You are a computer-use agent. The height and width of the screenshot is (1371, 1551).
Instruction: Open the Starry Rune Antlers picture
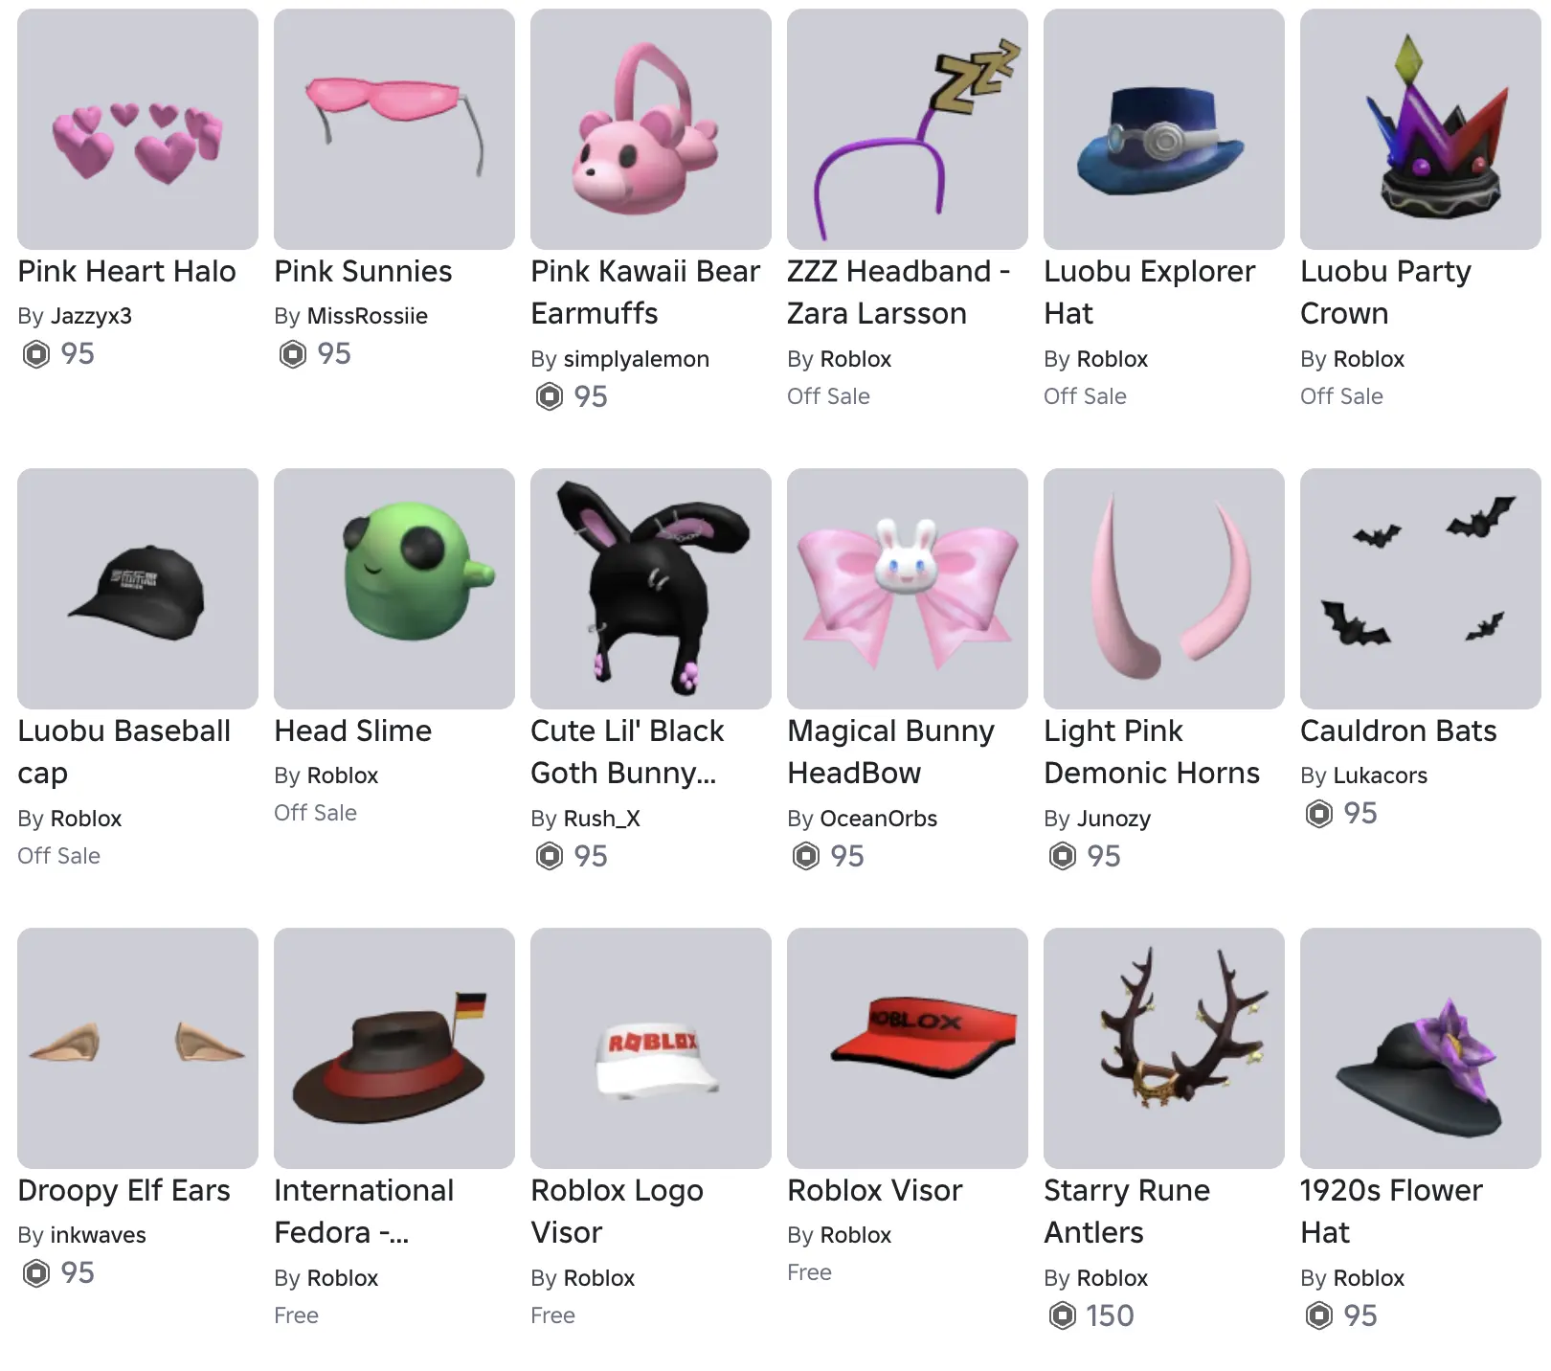tap(1164, 1048)
